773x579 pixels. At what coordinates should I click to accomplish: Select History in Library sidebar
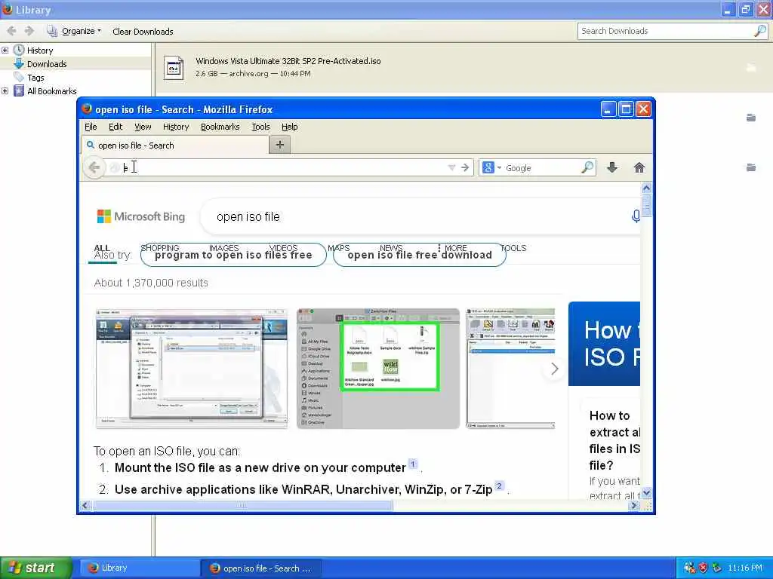(40, 51)
